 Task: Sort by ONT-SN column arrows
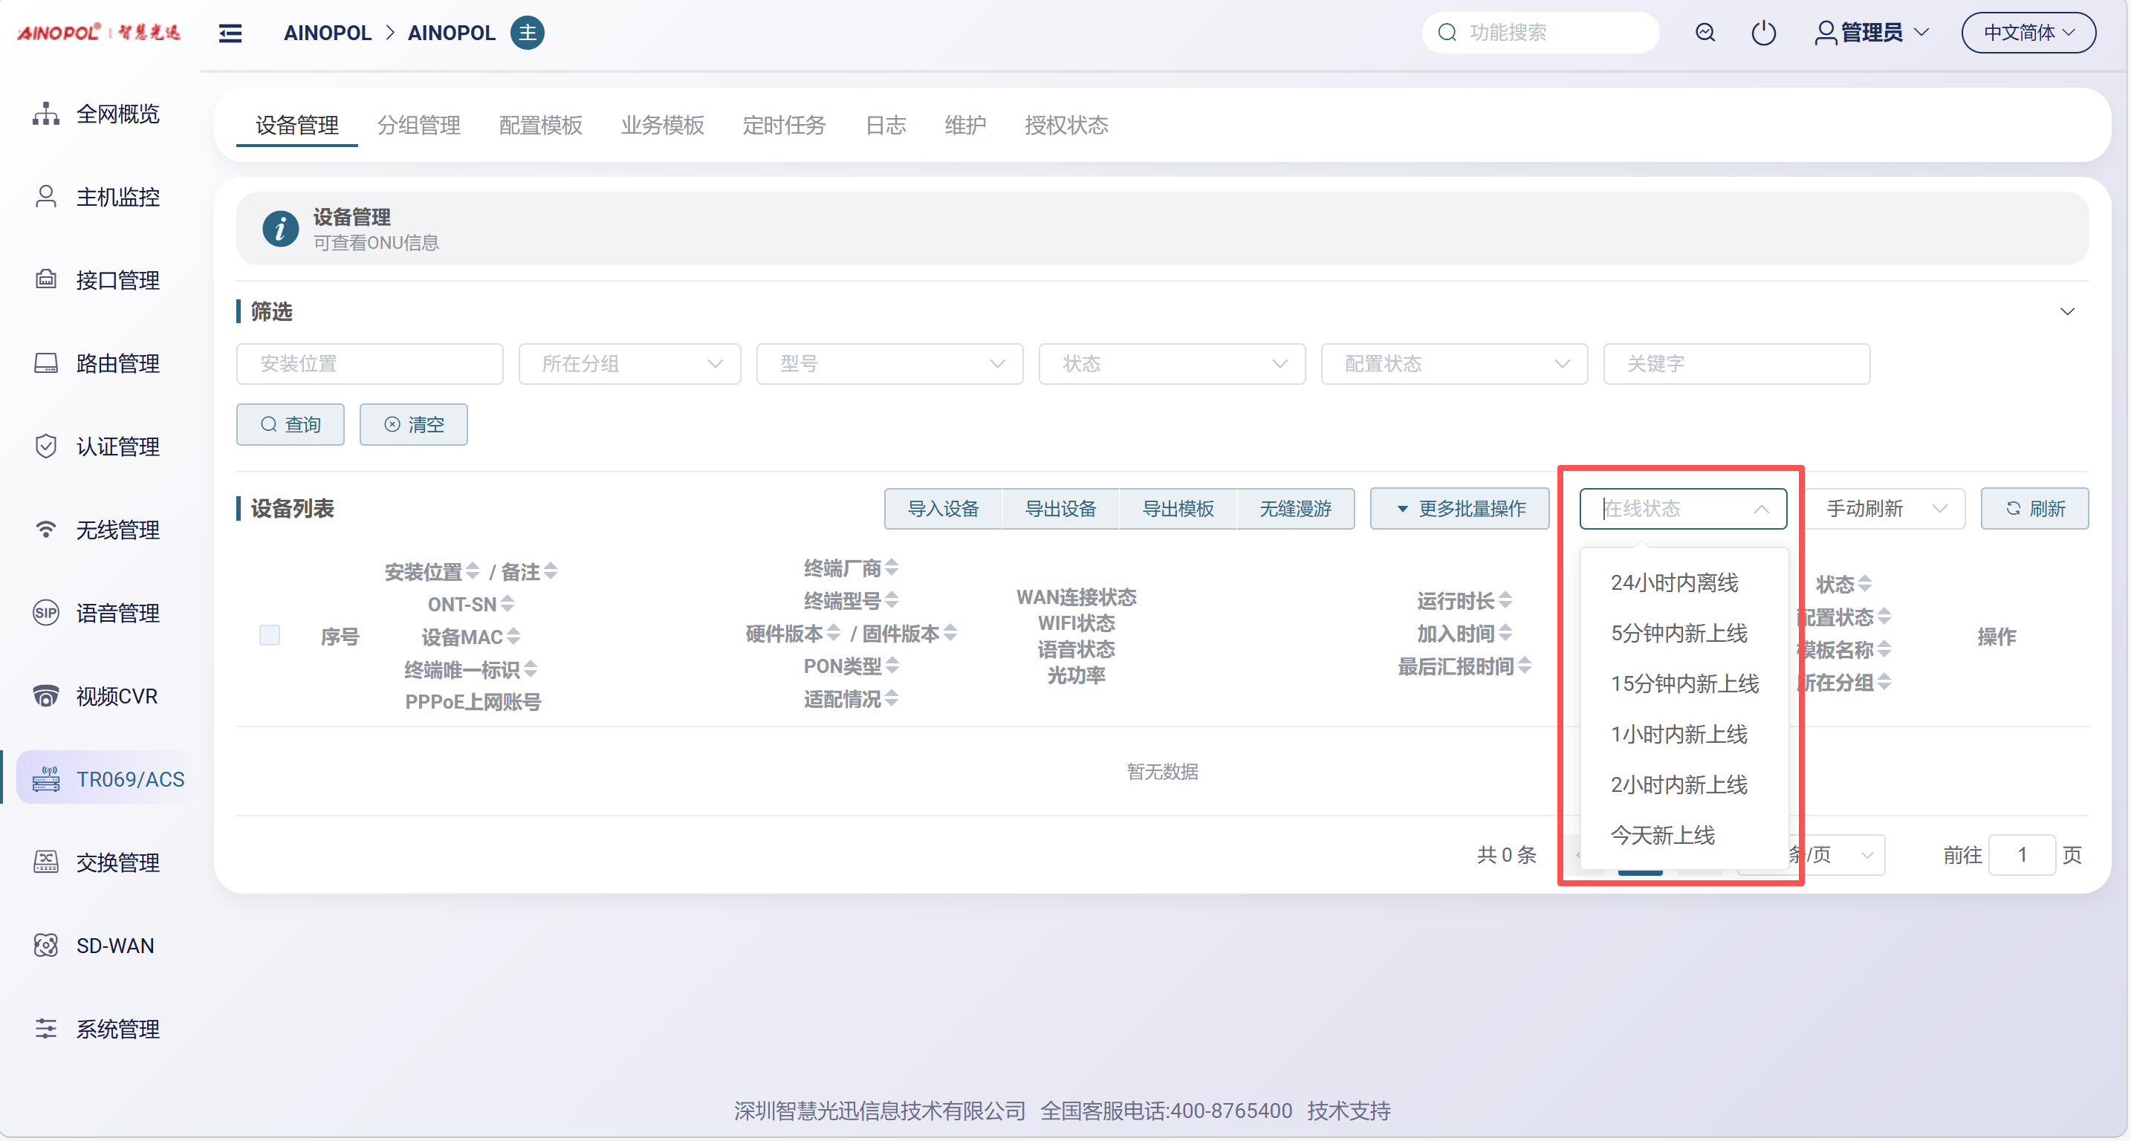[507, 605]
